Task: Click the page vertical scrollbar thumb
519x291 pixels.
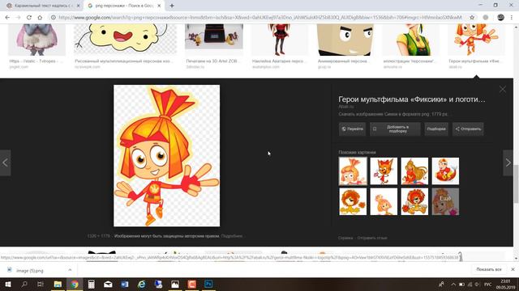Action: [516, 183]
